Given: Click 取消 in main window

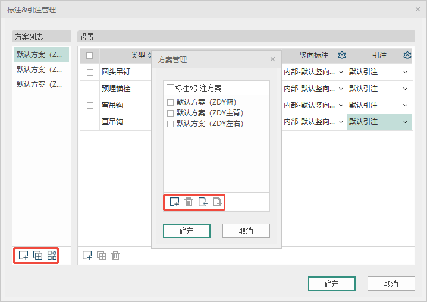Looking at the screenshot, I should tap(391, 284).
